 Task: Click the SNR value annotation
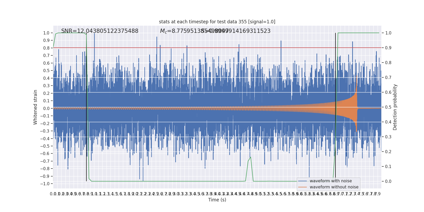[100, 31]
